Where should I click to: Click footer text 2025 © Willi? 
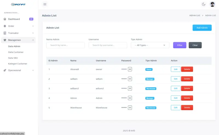pyautogui.click(x=129, y=131)
